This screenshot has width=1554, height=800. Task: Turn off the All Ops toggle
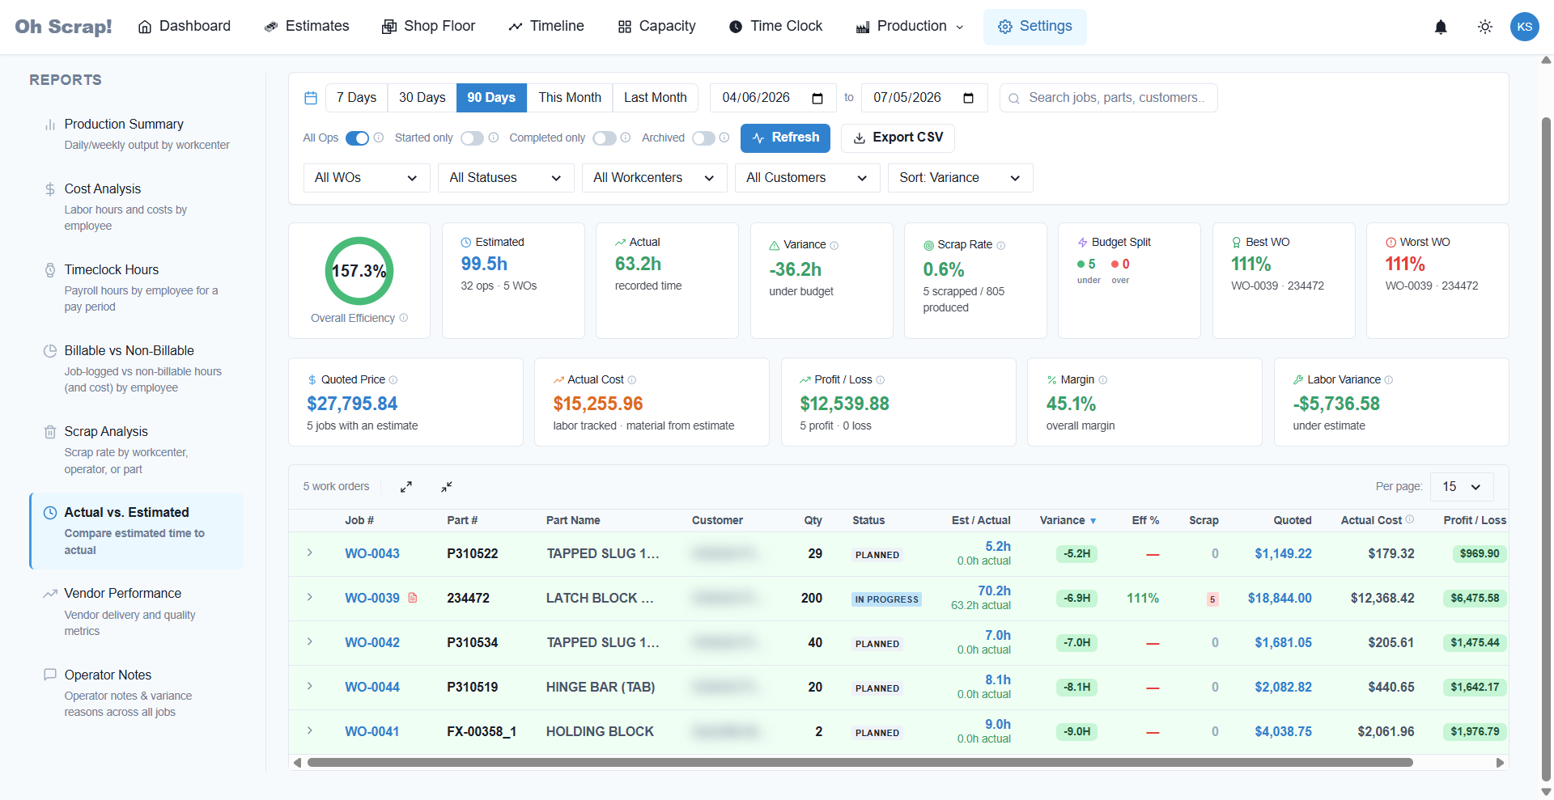[x=357, y=138]
